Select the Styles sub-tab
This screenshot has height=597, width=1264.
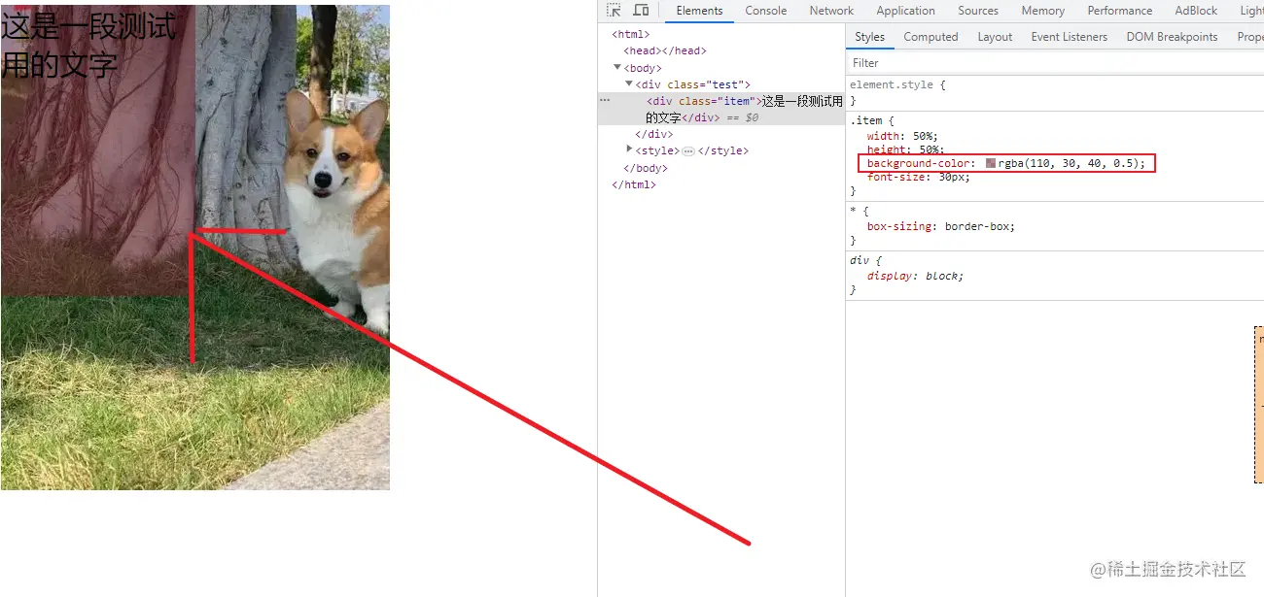(x=870, y=37)
